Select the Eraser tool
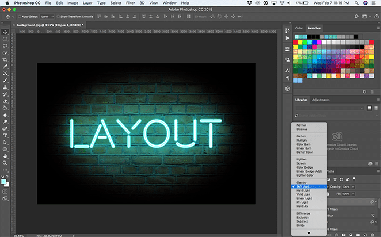 5,101
